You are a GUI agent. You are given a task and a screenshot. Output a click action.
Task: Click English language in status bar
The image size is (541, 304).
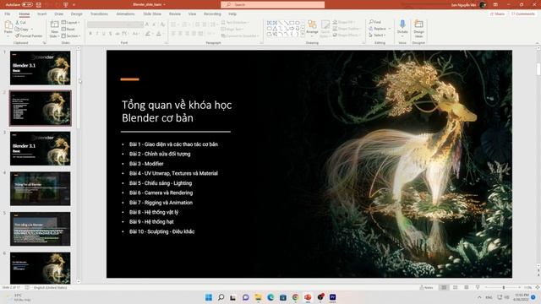51,287
